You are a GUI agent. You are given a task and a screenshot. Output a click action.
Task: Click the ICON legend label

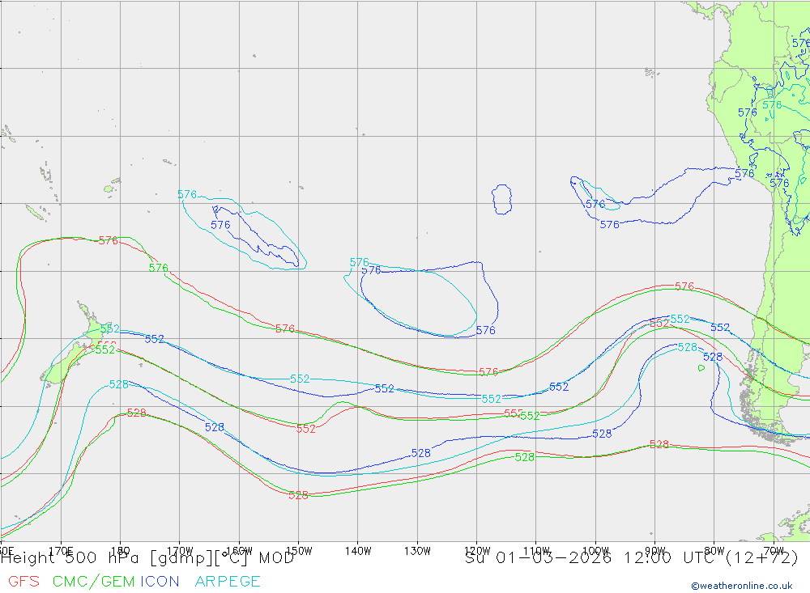point(160,581)
